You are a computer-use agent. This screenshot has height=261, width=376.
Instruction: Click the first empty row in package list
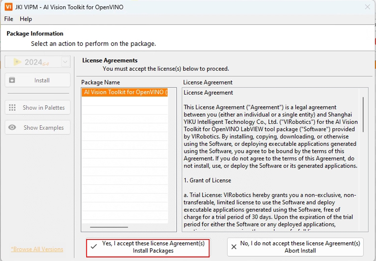click(125, 101)
